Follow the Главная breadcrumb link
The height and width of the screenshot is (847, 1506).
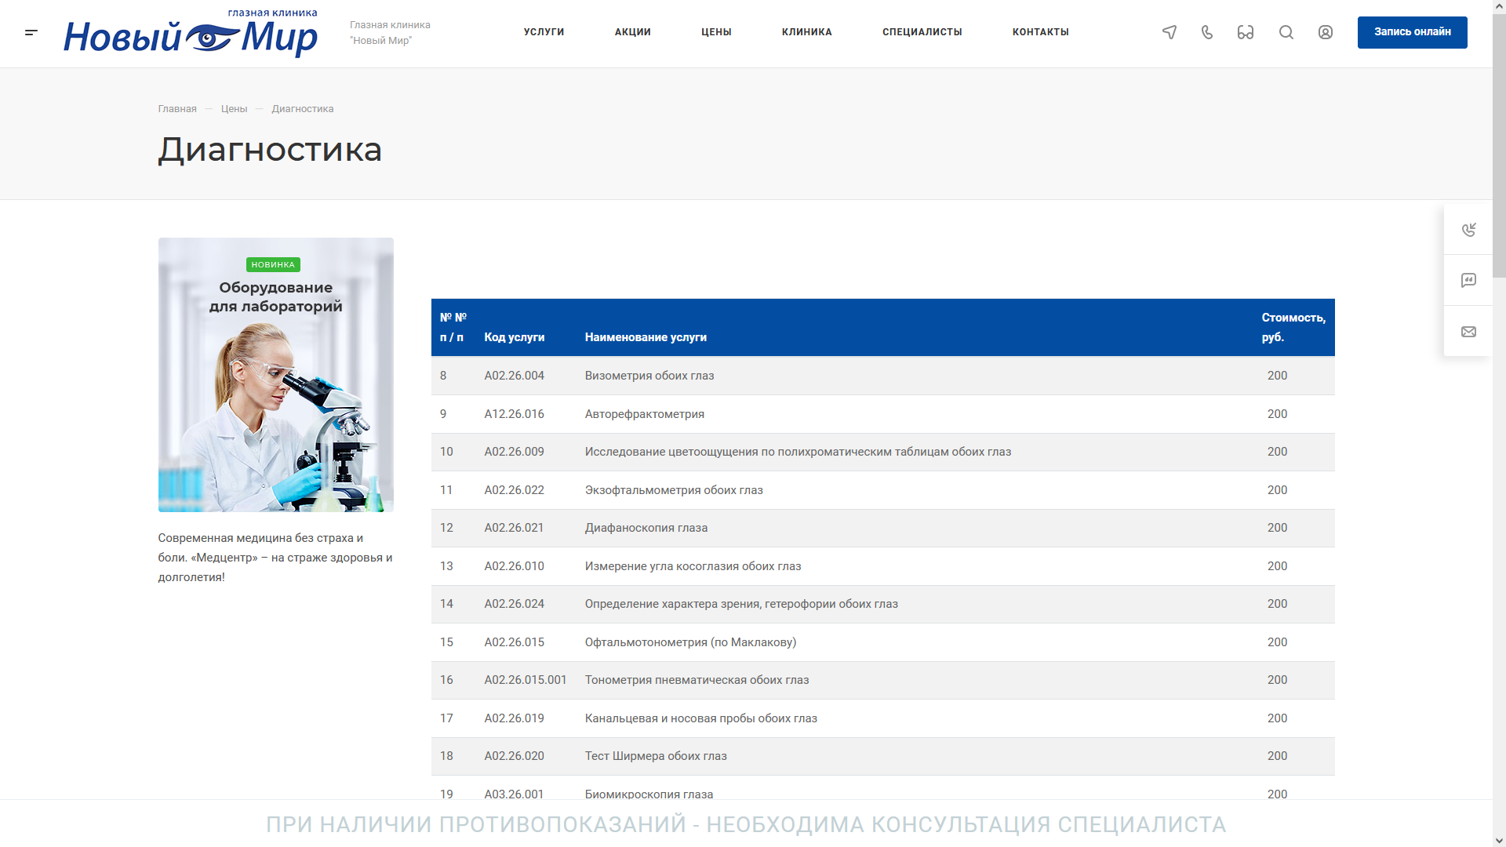pyautogui.click(x=177, y=109)
